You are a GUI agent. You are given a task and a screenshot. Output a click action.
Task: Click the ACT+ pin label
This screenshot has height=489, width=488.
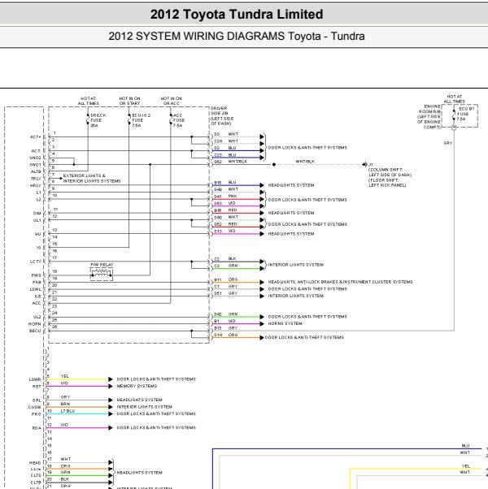click(36, 137)
